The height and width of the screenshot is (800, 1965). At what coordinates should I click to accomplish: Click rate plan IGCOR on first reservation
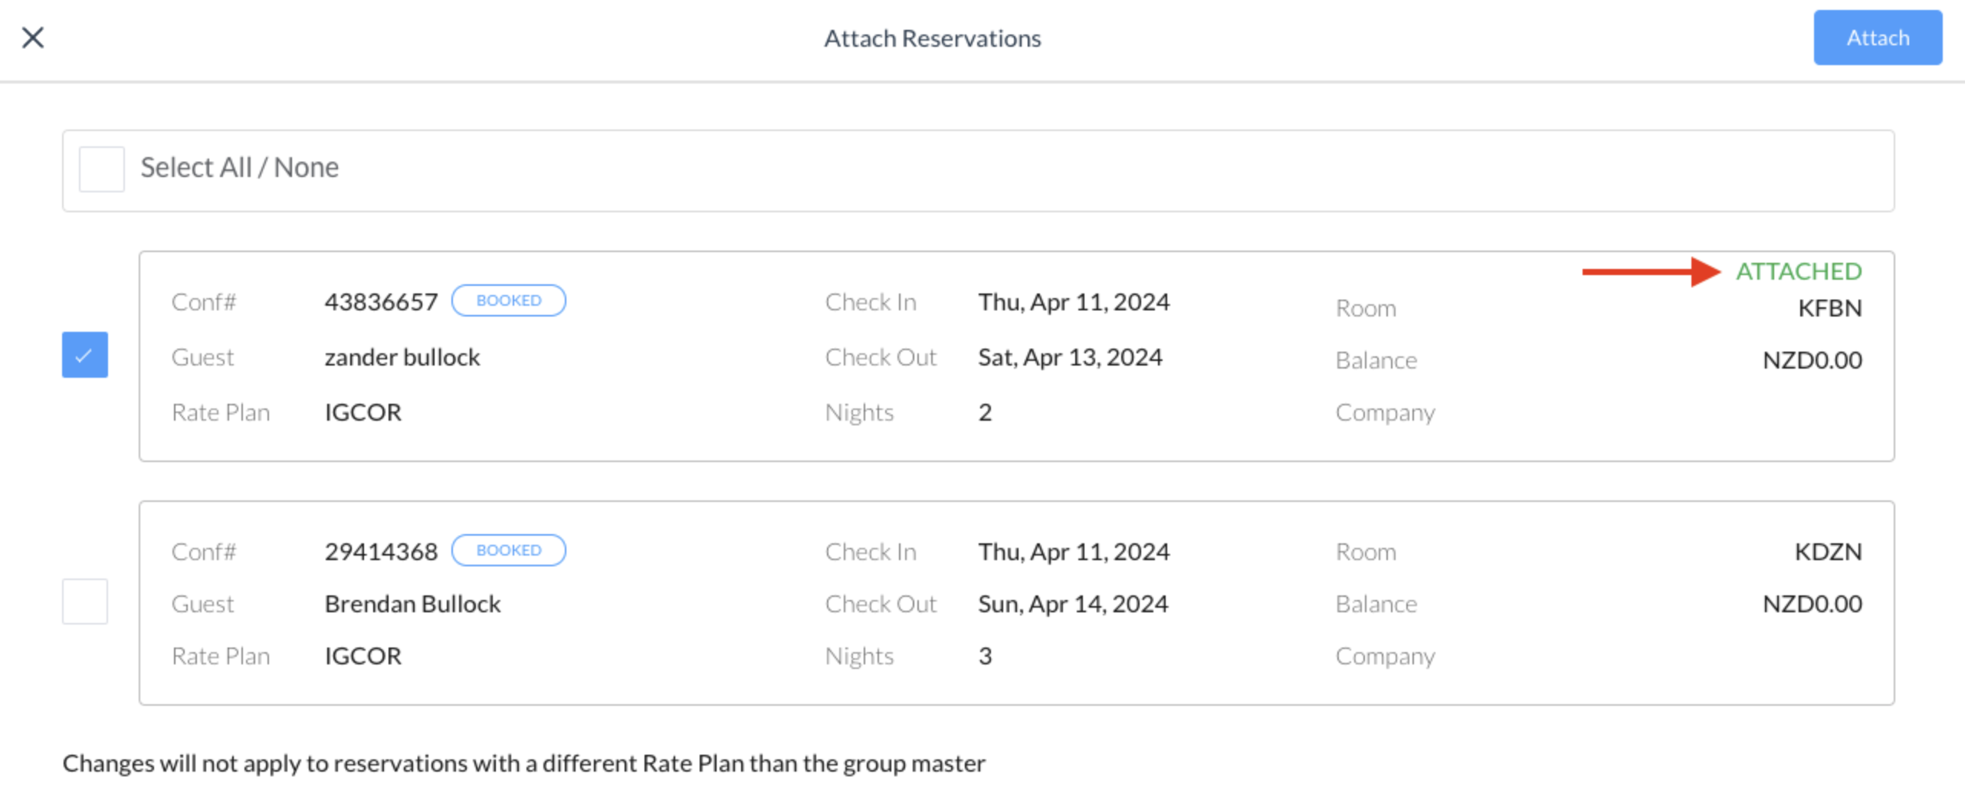362,412
